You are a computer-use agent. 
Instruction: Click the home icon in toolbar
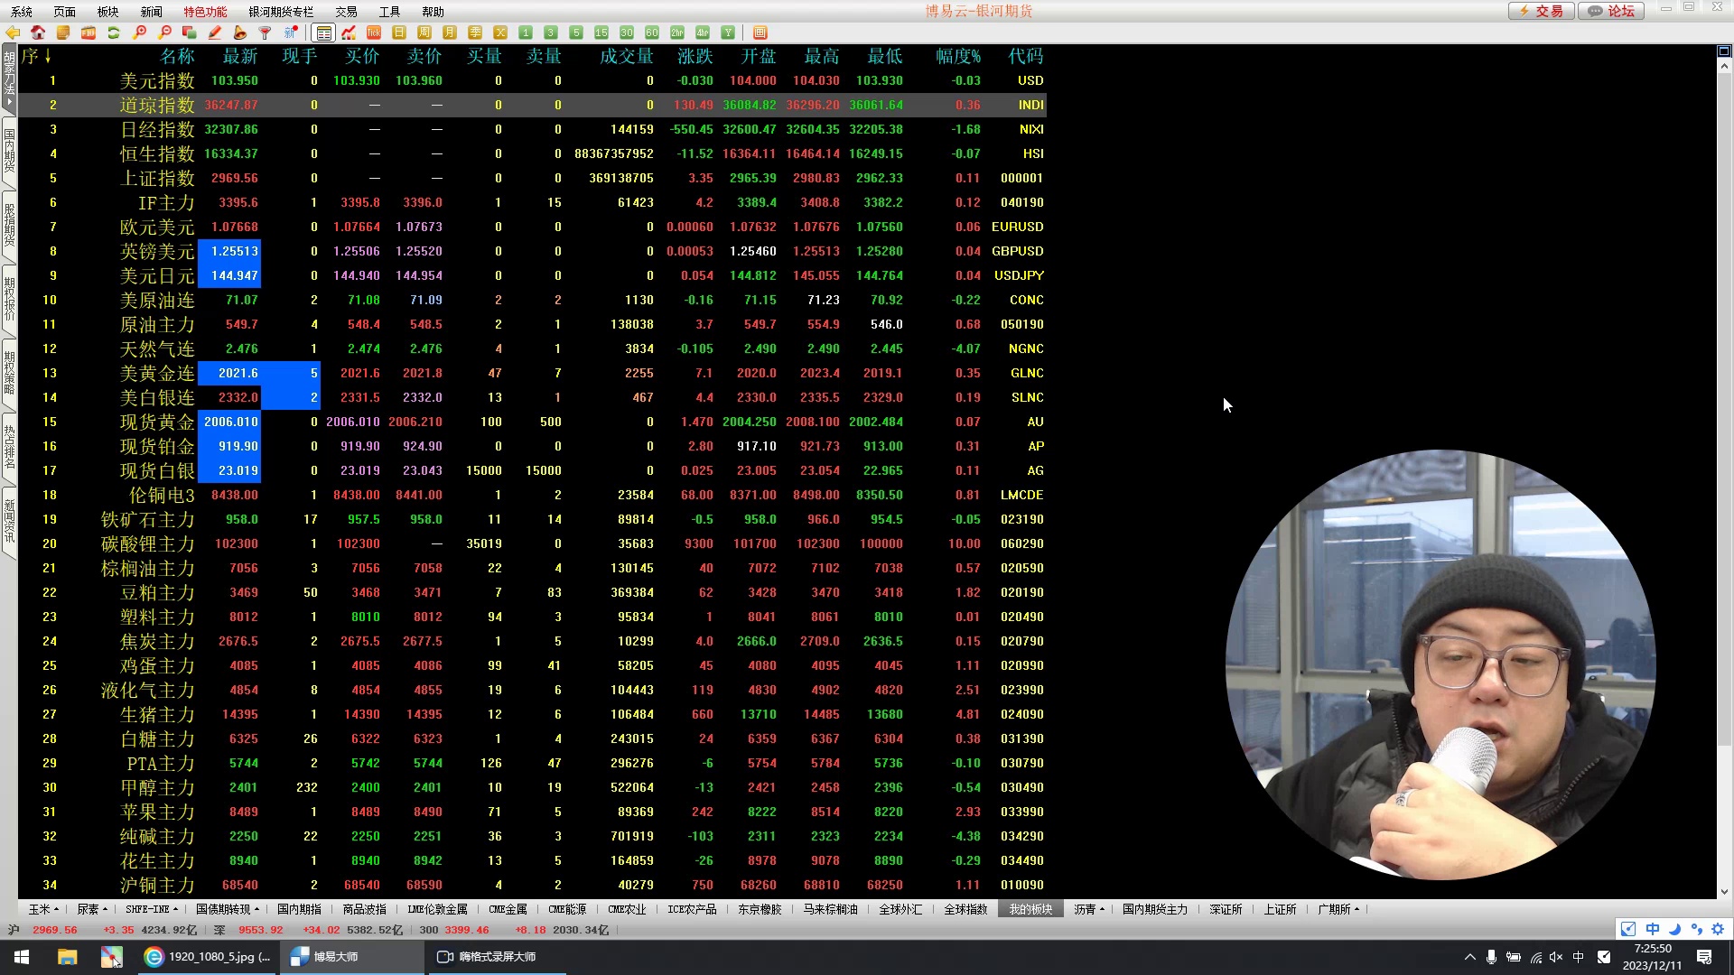38,32
